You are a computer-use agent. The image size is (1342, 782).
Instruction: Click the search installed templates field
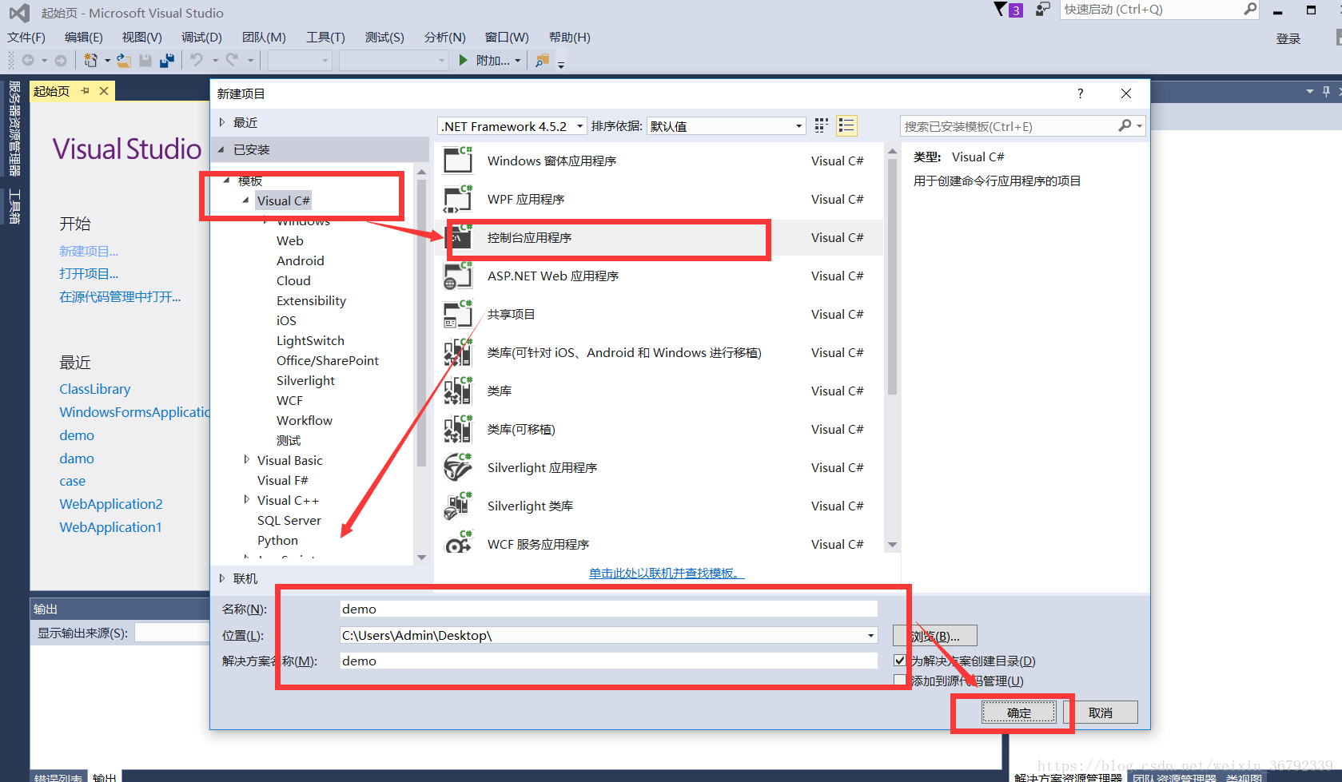point(1009,126)
